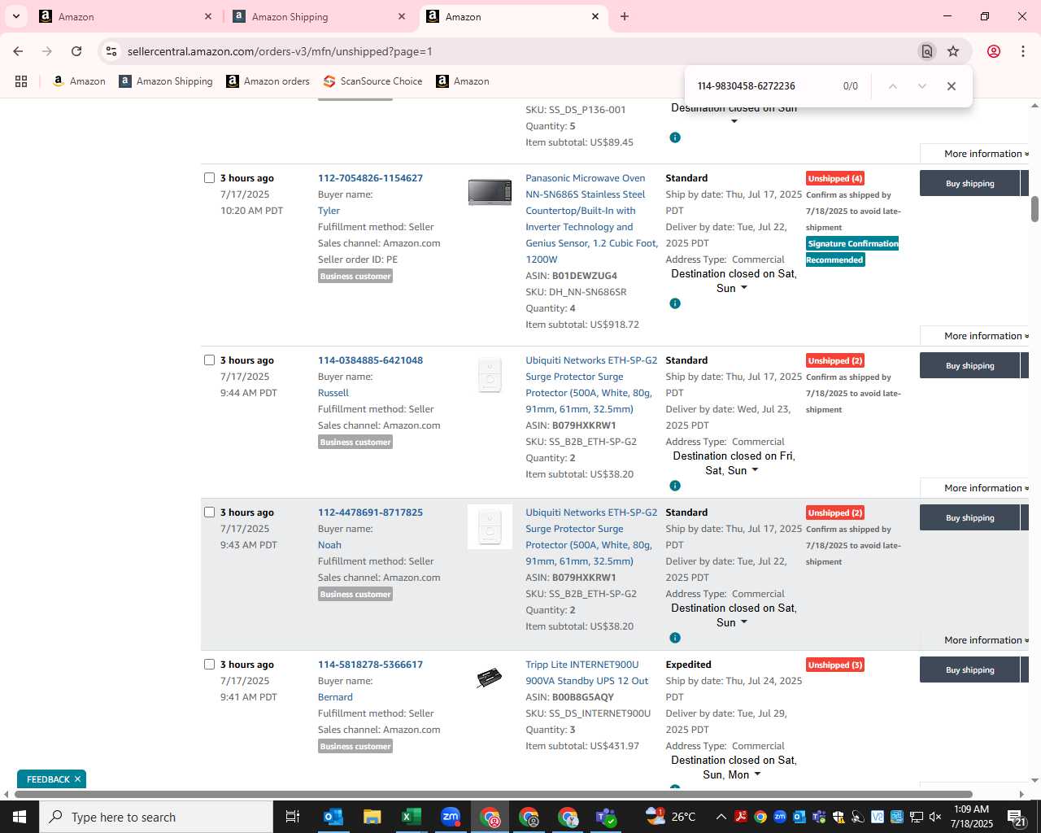Click the info icon under Noah's order destination
This screenshot has width=1041, height=833.
tap(675, 638)
